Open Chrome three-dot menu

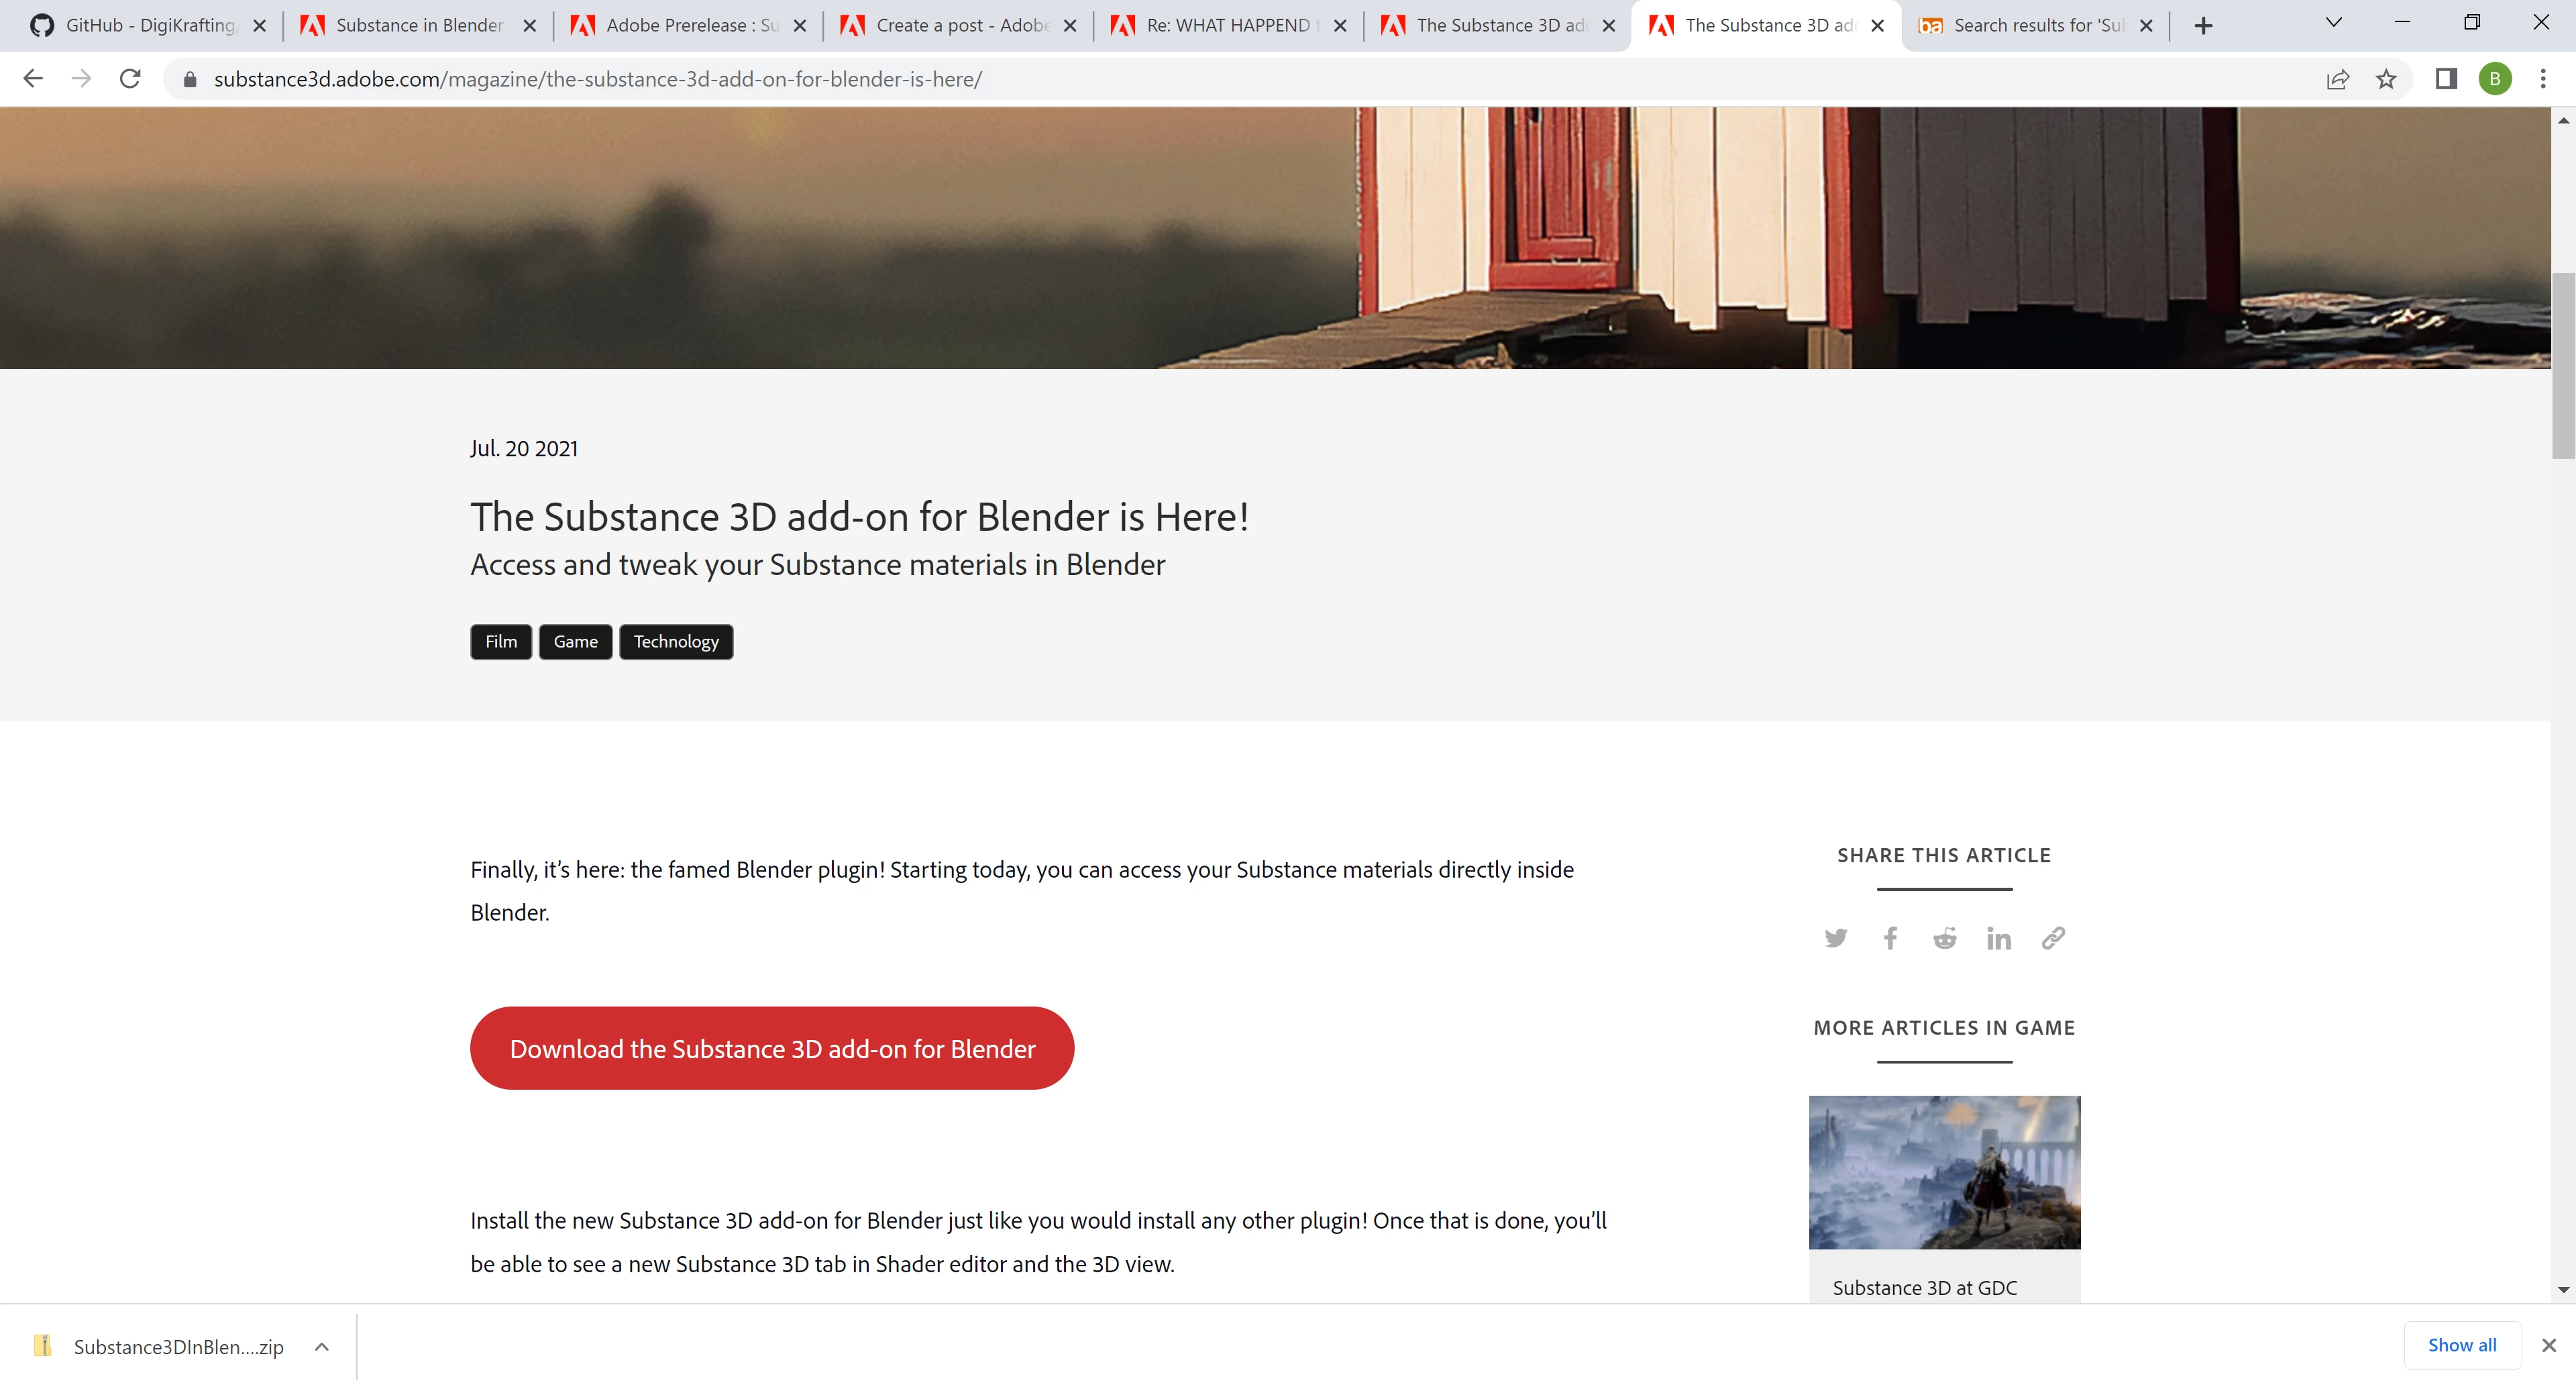[2543, 79]
